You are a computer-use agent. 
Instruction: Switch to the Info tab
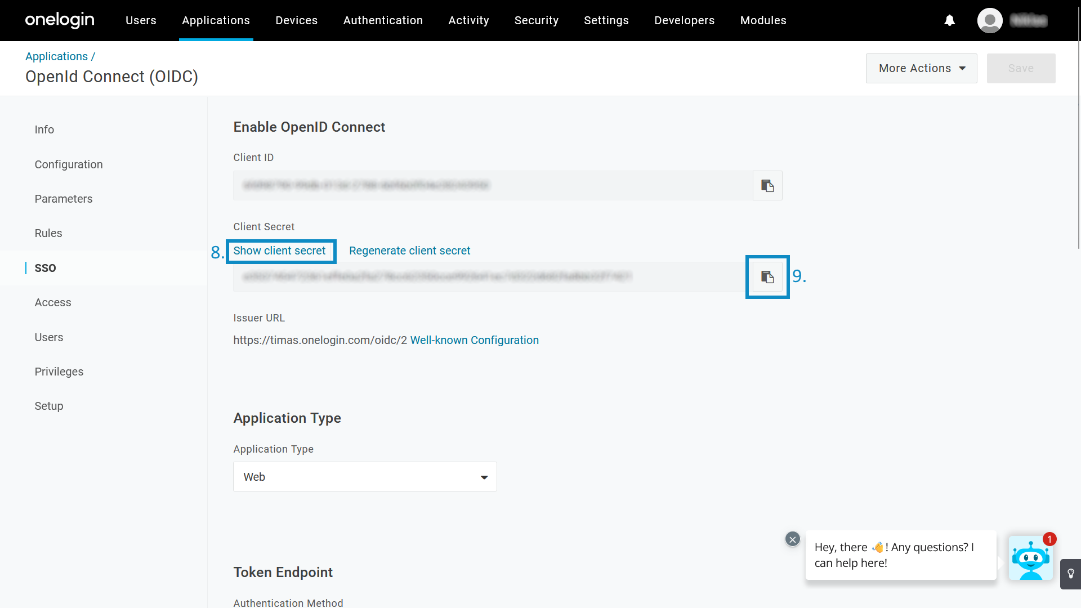tap(44, 129)
